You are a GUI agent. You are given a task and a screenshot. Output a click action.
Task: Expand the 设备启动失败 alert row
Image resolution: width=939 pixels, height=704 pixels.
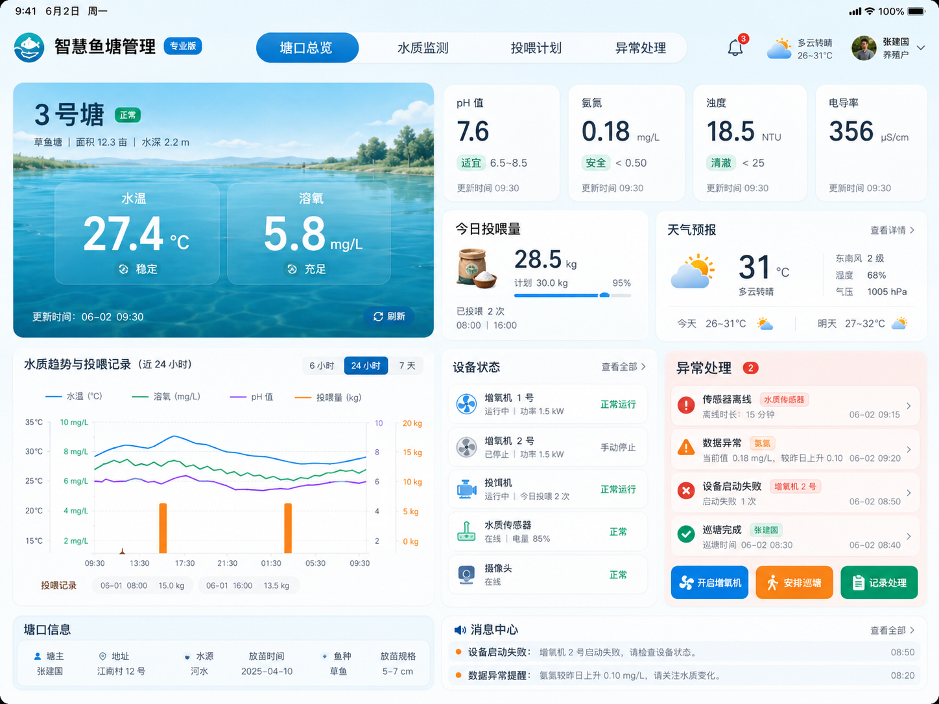point(795,493)
